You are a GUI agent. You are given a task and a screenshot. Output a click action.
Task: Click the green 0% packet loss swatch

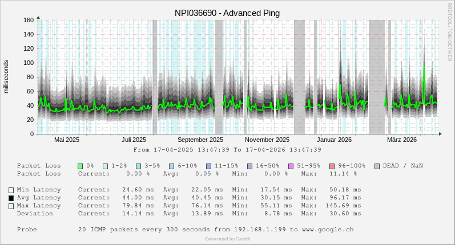click(x=80, y=166)
